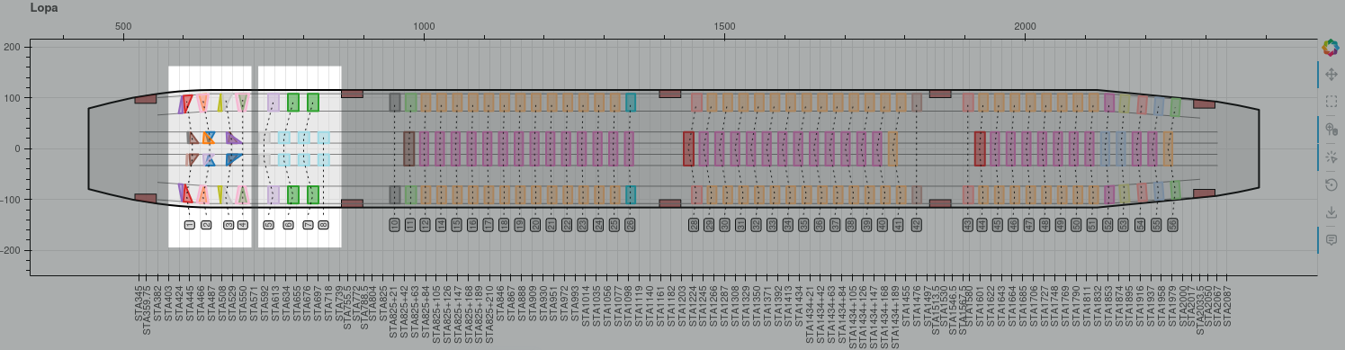1345x350 pixels.
Task: Click the 1500 tick on top axis
Action: [x=724, y=26]
